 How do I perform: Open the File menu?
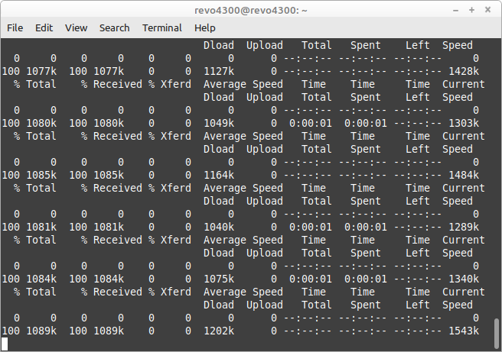point(15,28)
